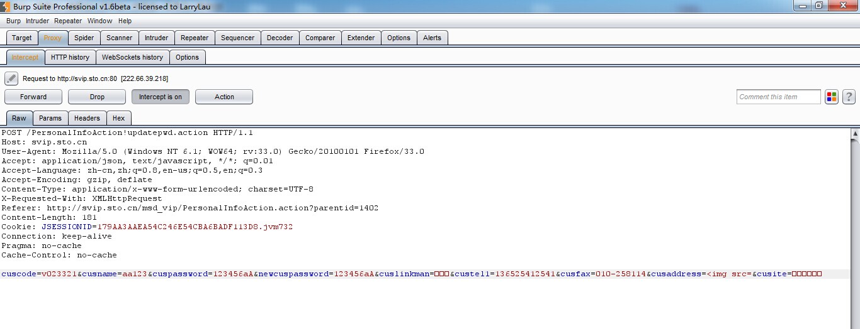The width and height of the screenshot is (860, 329).
Task: Open the HTTP history sub-tab
Action: [70, 57]
